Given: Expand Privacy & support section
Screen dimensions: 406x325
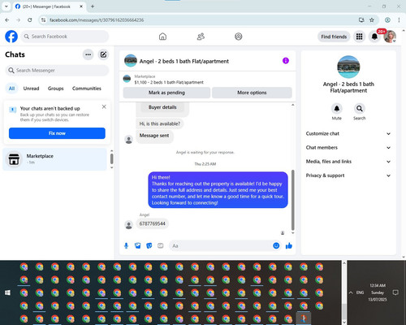Looking at the screenshot, I should pyautogui.click(x=348, y=175).
